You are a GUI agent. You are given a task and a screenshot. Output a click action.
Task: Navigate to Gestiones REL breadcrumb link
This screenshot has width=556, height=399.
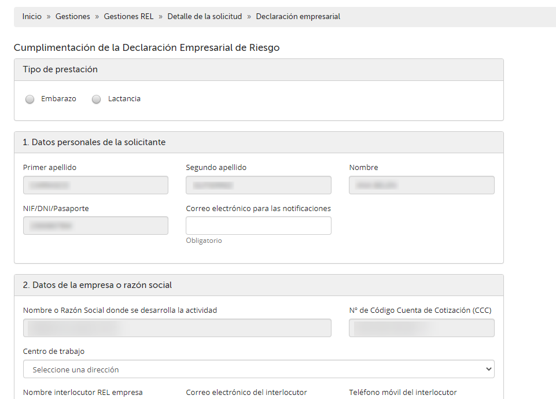coord(128,17)
